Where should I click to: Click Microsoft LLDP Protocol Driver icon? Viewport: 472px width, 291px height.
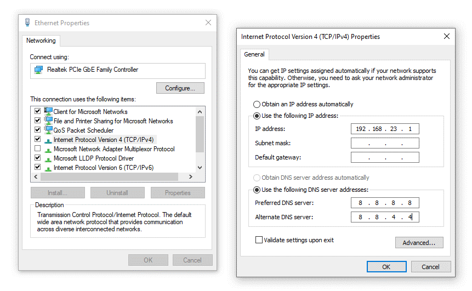pos(48,158)
